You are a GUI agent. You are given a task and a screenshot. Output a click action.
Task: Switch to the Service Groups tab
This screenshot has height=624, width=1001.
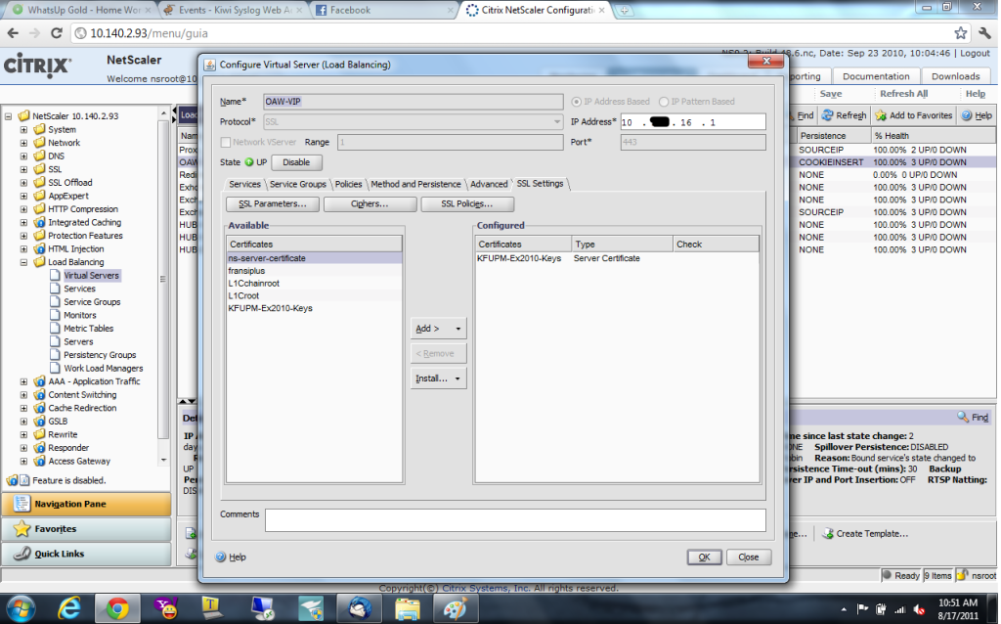tap(297, 184)
